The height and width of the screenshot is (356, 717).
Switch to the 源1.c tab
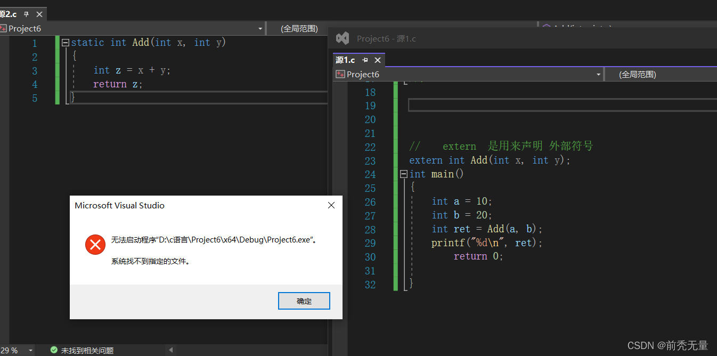(345, 60)
